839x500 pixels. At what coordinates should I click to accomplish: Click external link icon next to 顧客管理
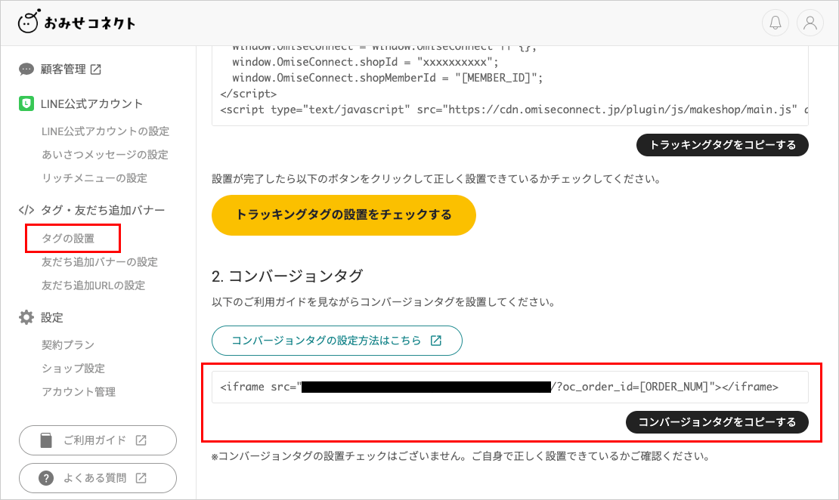96,69
